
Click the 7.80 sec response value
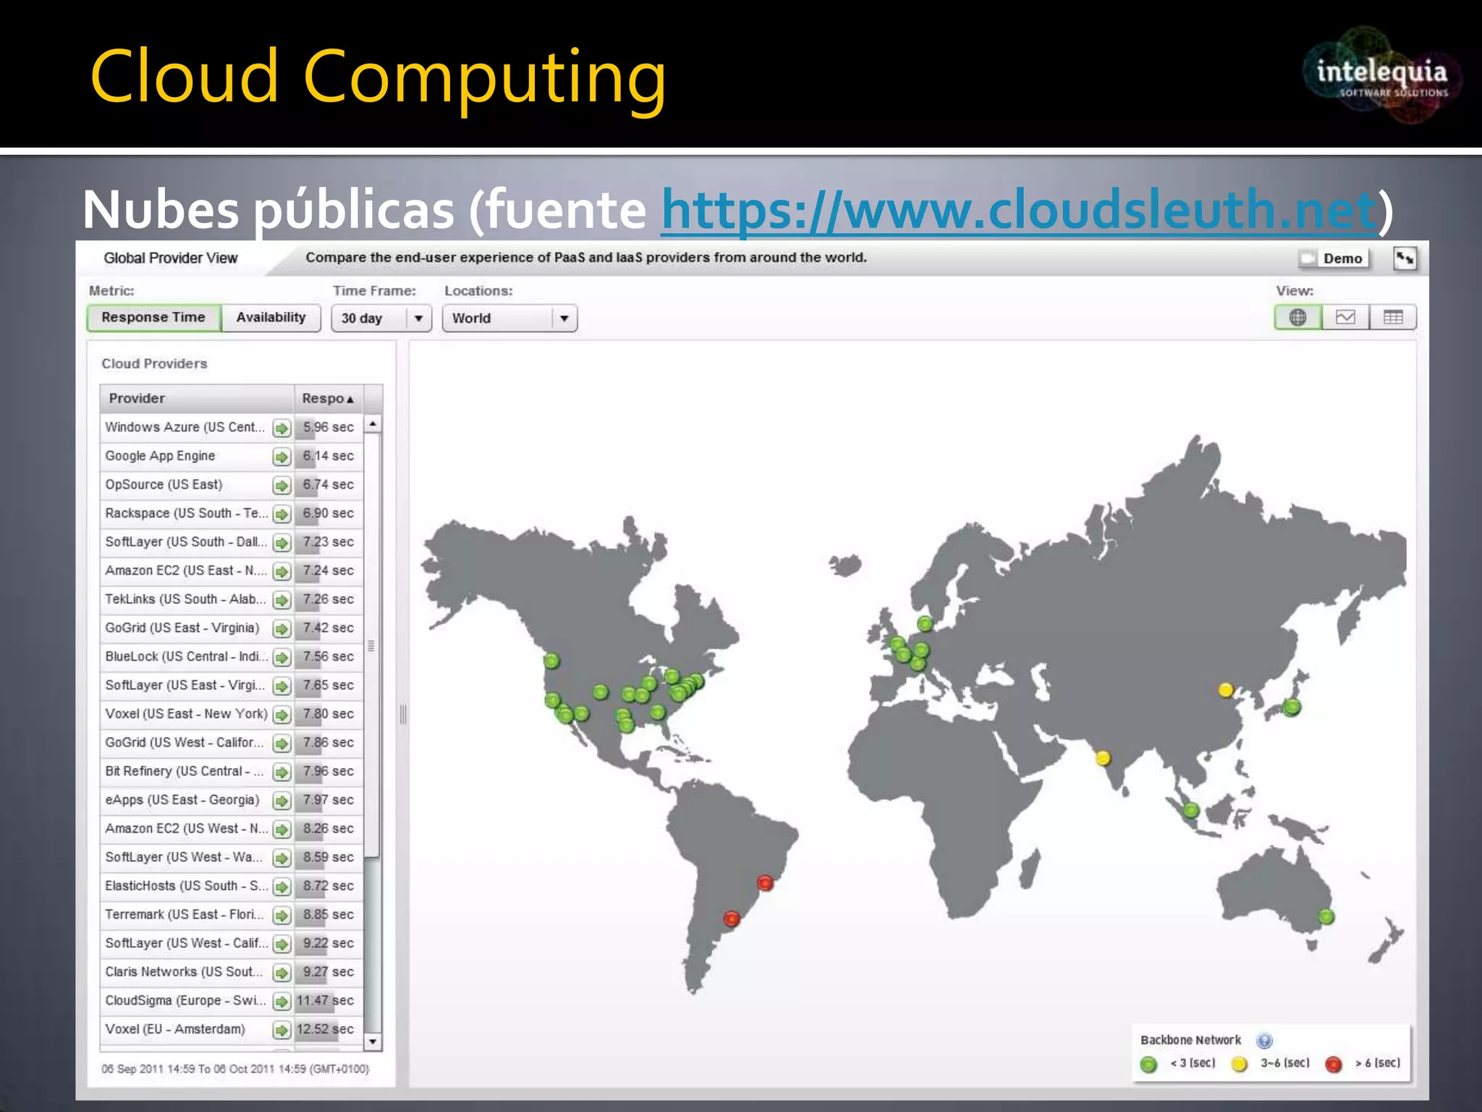tap(329, 714)
